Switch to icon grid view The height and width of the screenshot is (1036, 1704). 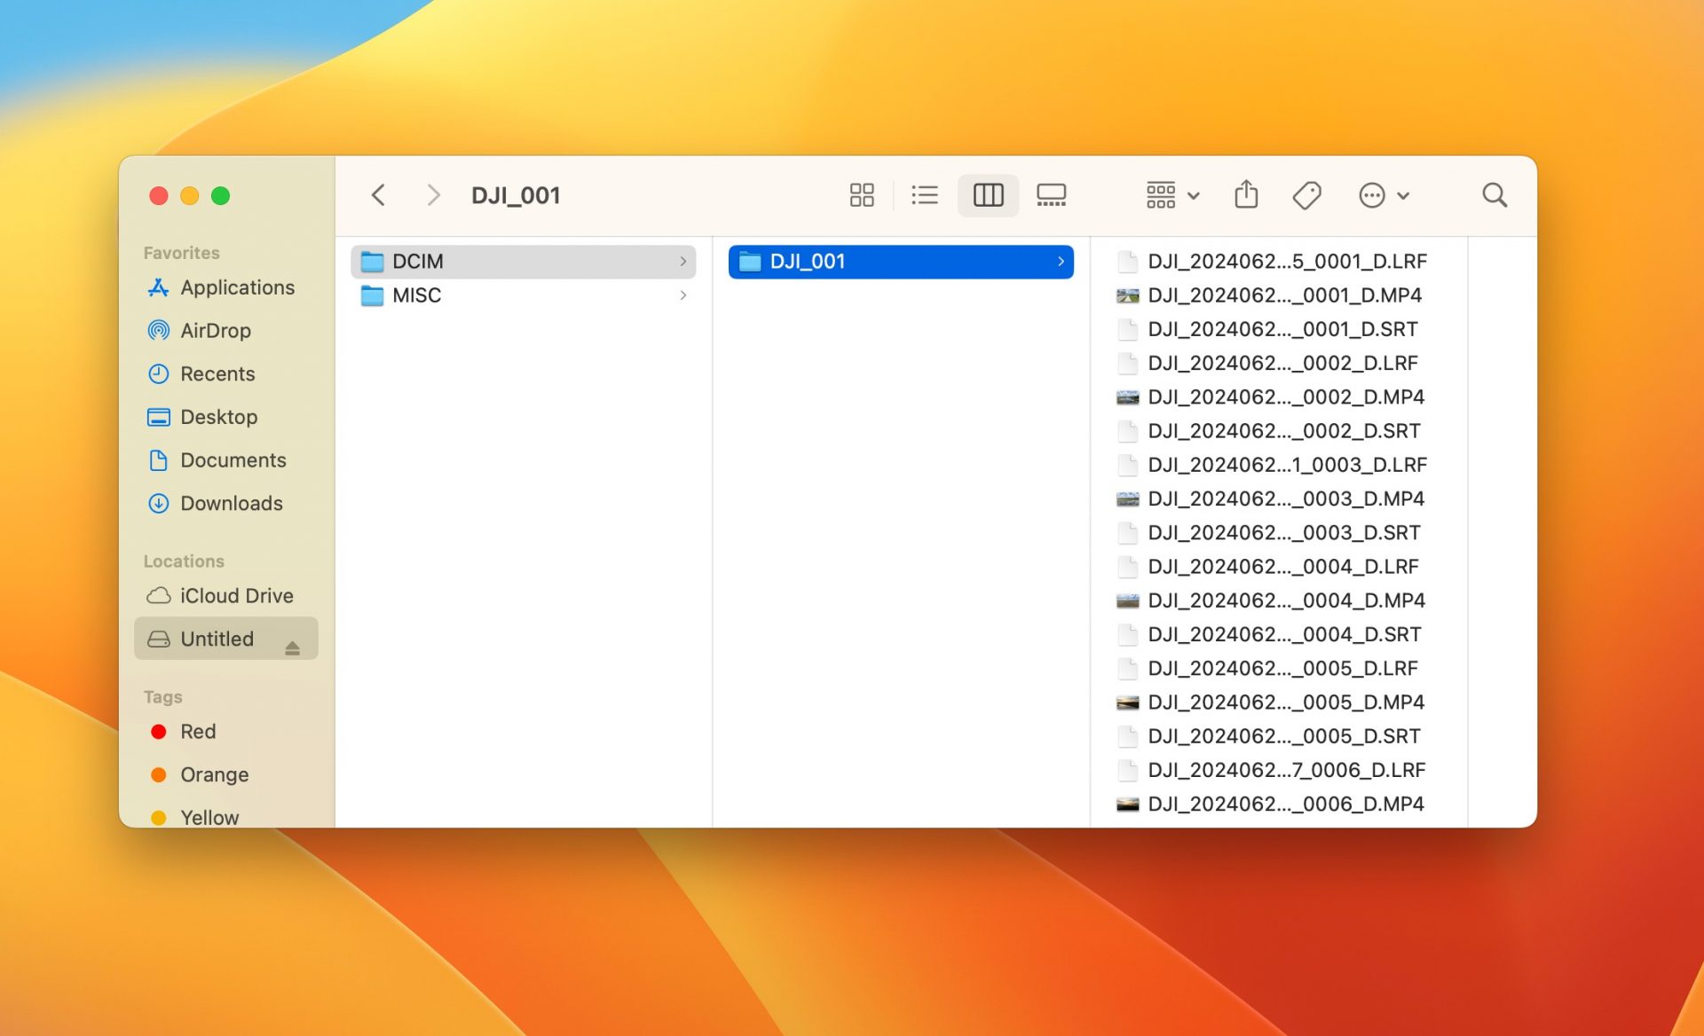[861, 195]
